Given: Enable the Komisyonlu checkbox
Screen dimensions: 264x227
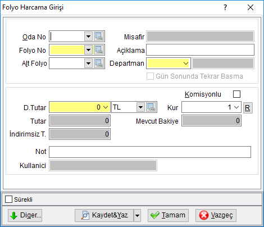Looking at the screenshot, I should (x=236, y=94).
